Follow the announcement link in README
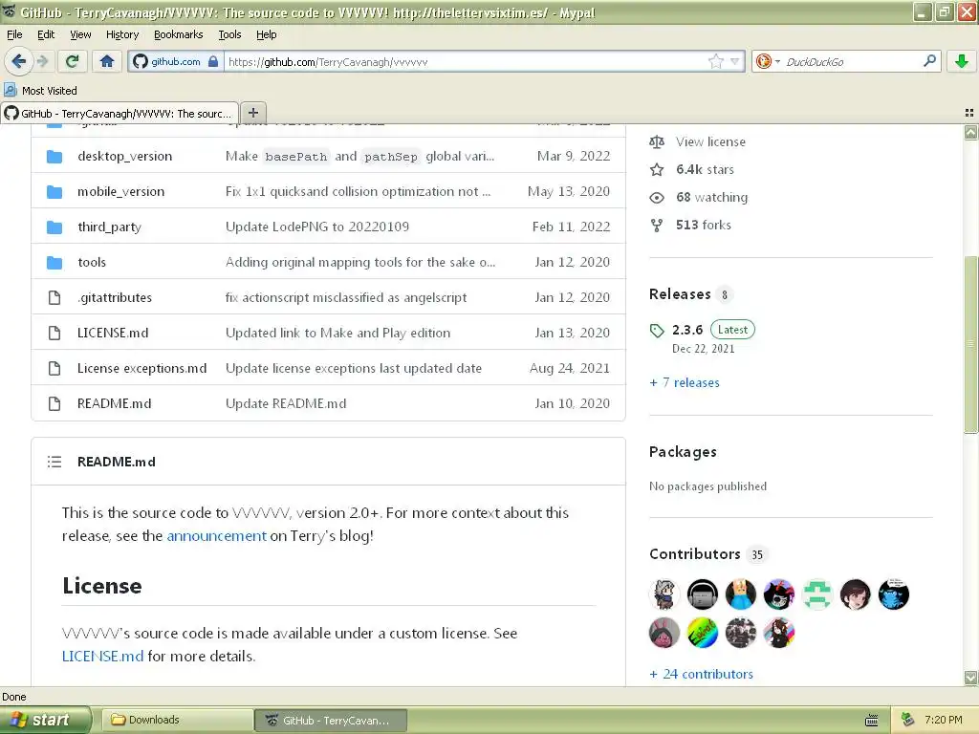Screen dimensions: 979x734 pos(216,535)
